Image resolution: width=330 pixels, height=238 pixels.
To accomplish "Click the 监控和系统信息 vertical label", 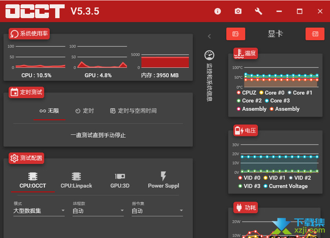I will [x=209, y=82].
